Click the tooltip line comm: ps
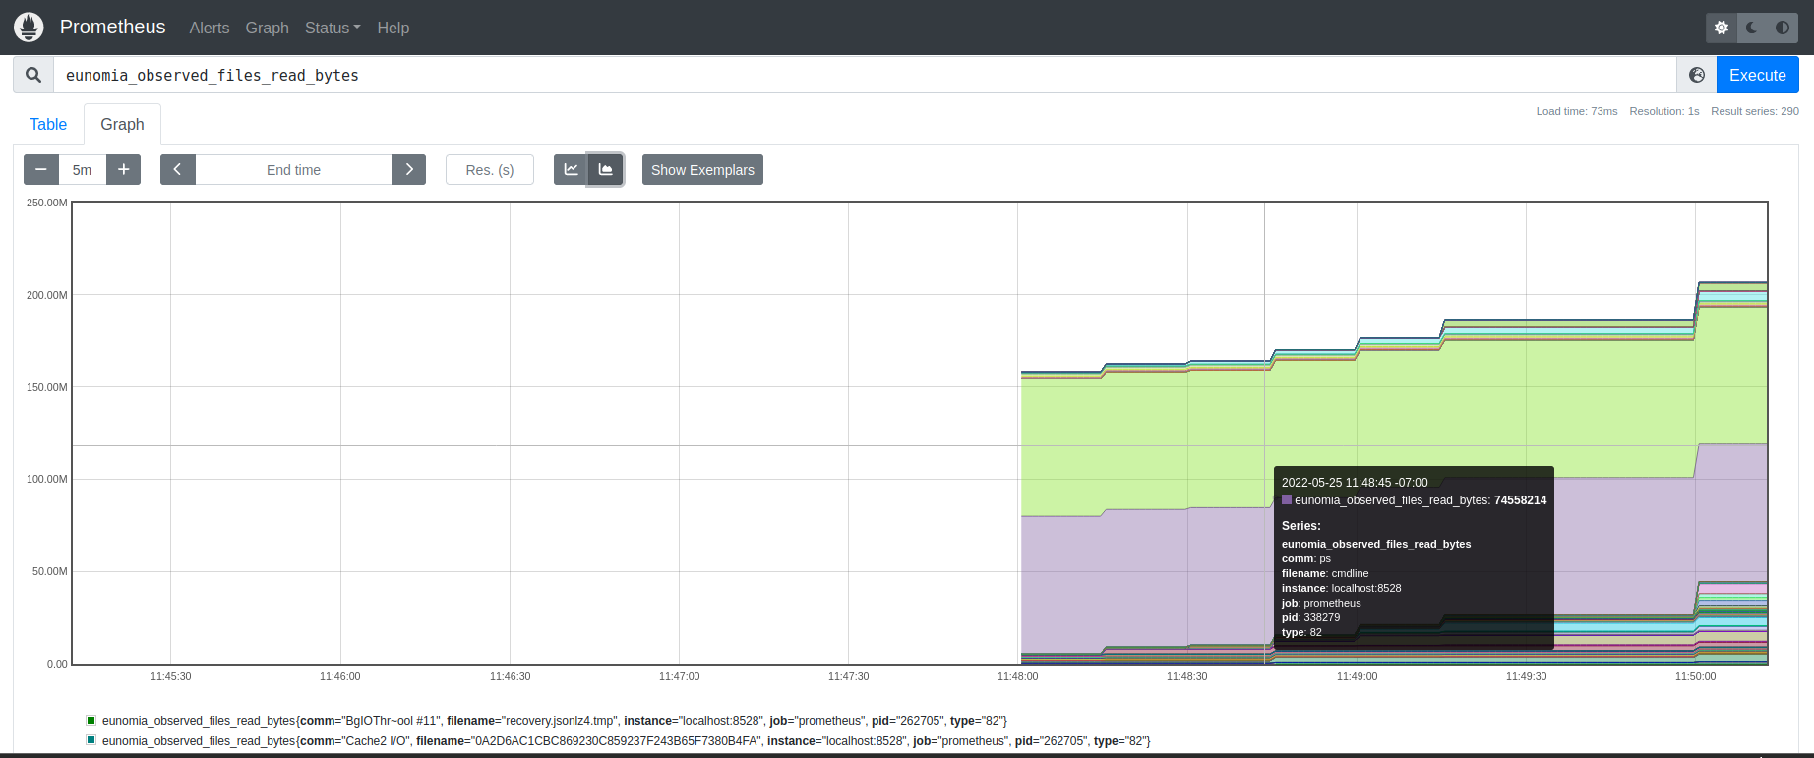1814x758 pixels. (x=1306, y=558)
